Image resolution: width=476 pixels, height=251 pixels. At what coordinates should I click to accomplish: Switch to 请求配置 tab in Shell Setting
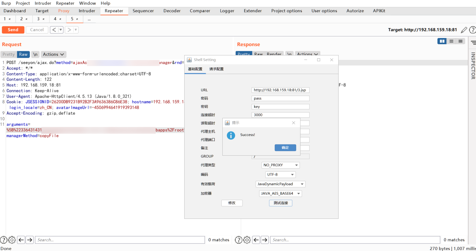[216, 69]
